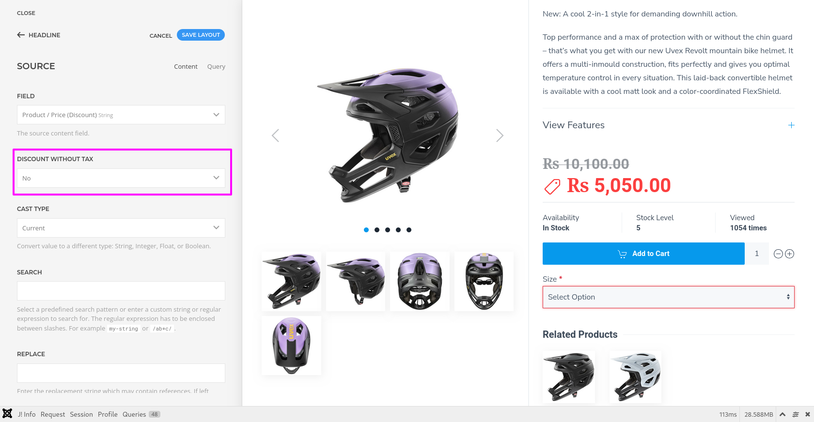814x422 pixels.
Task: Click the back arrow beside Headline
Action: click(21, 35)
